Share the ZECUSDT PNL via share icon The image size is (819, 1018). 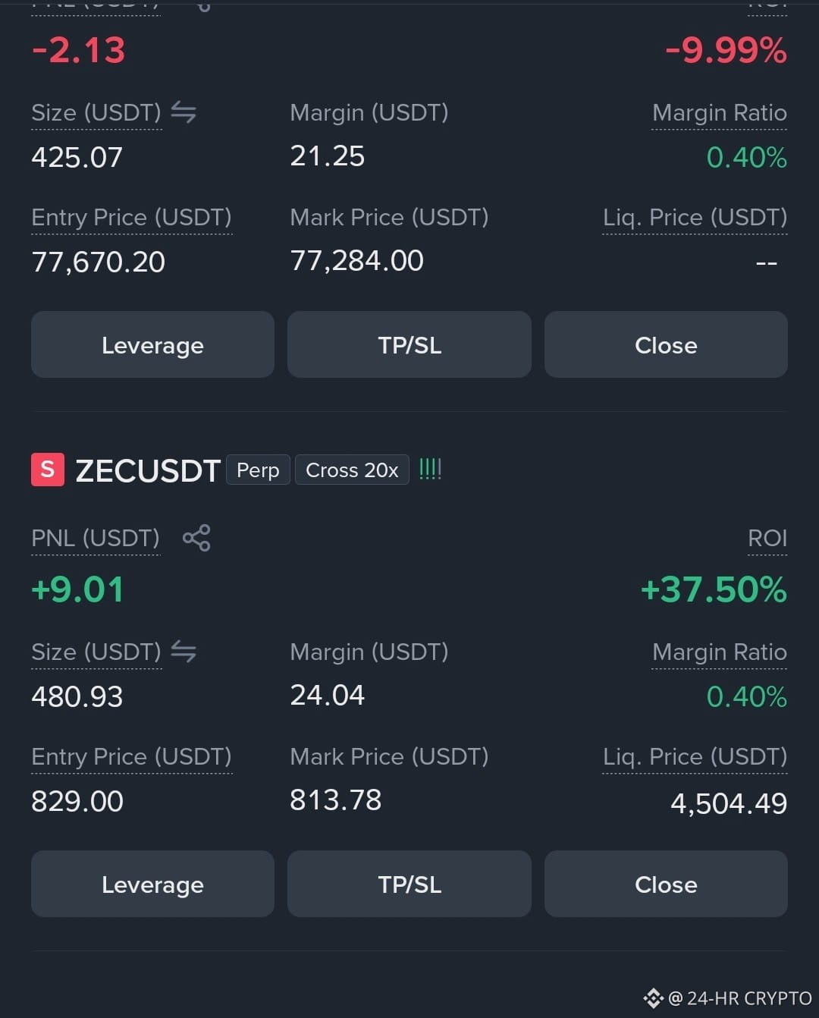click(196, 538)
